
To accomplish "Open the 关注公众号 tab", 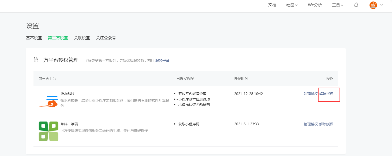I will pos(106,38).
